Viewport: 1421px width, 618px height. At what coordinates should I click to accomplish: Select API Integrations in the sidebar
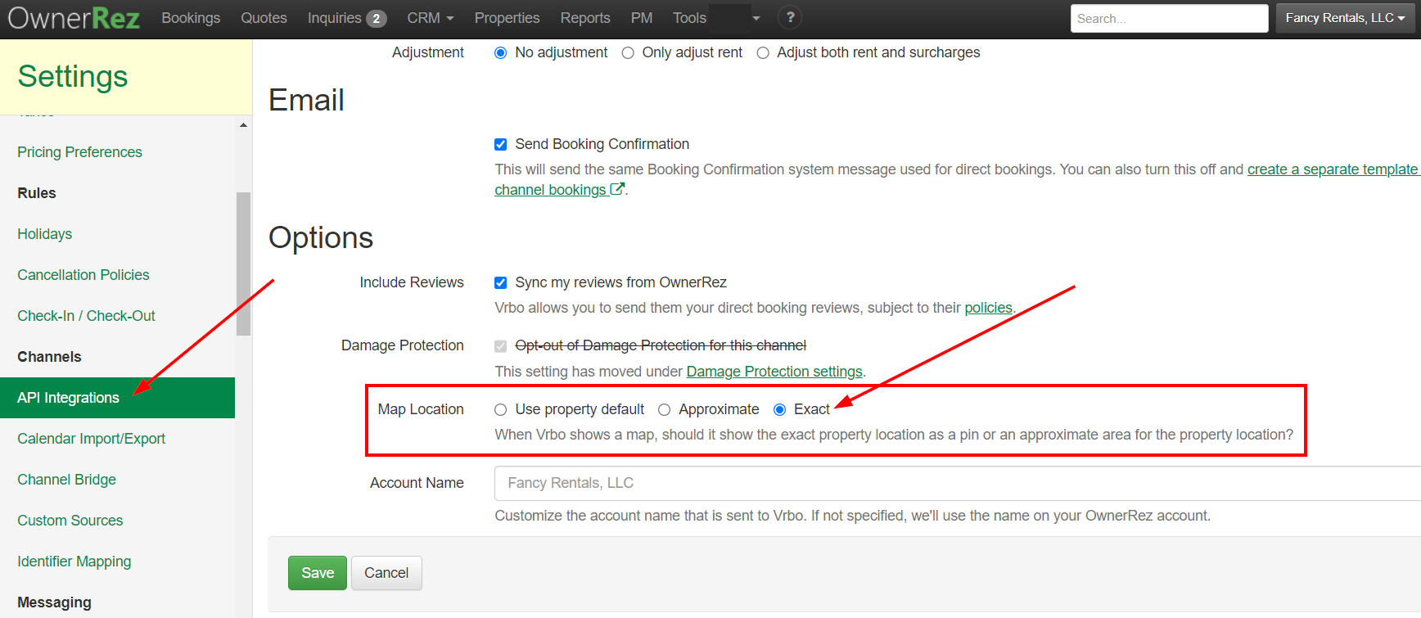point(117,398)
